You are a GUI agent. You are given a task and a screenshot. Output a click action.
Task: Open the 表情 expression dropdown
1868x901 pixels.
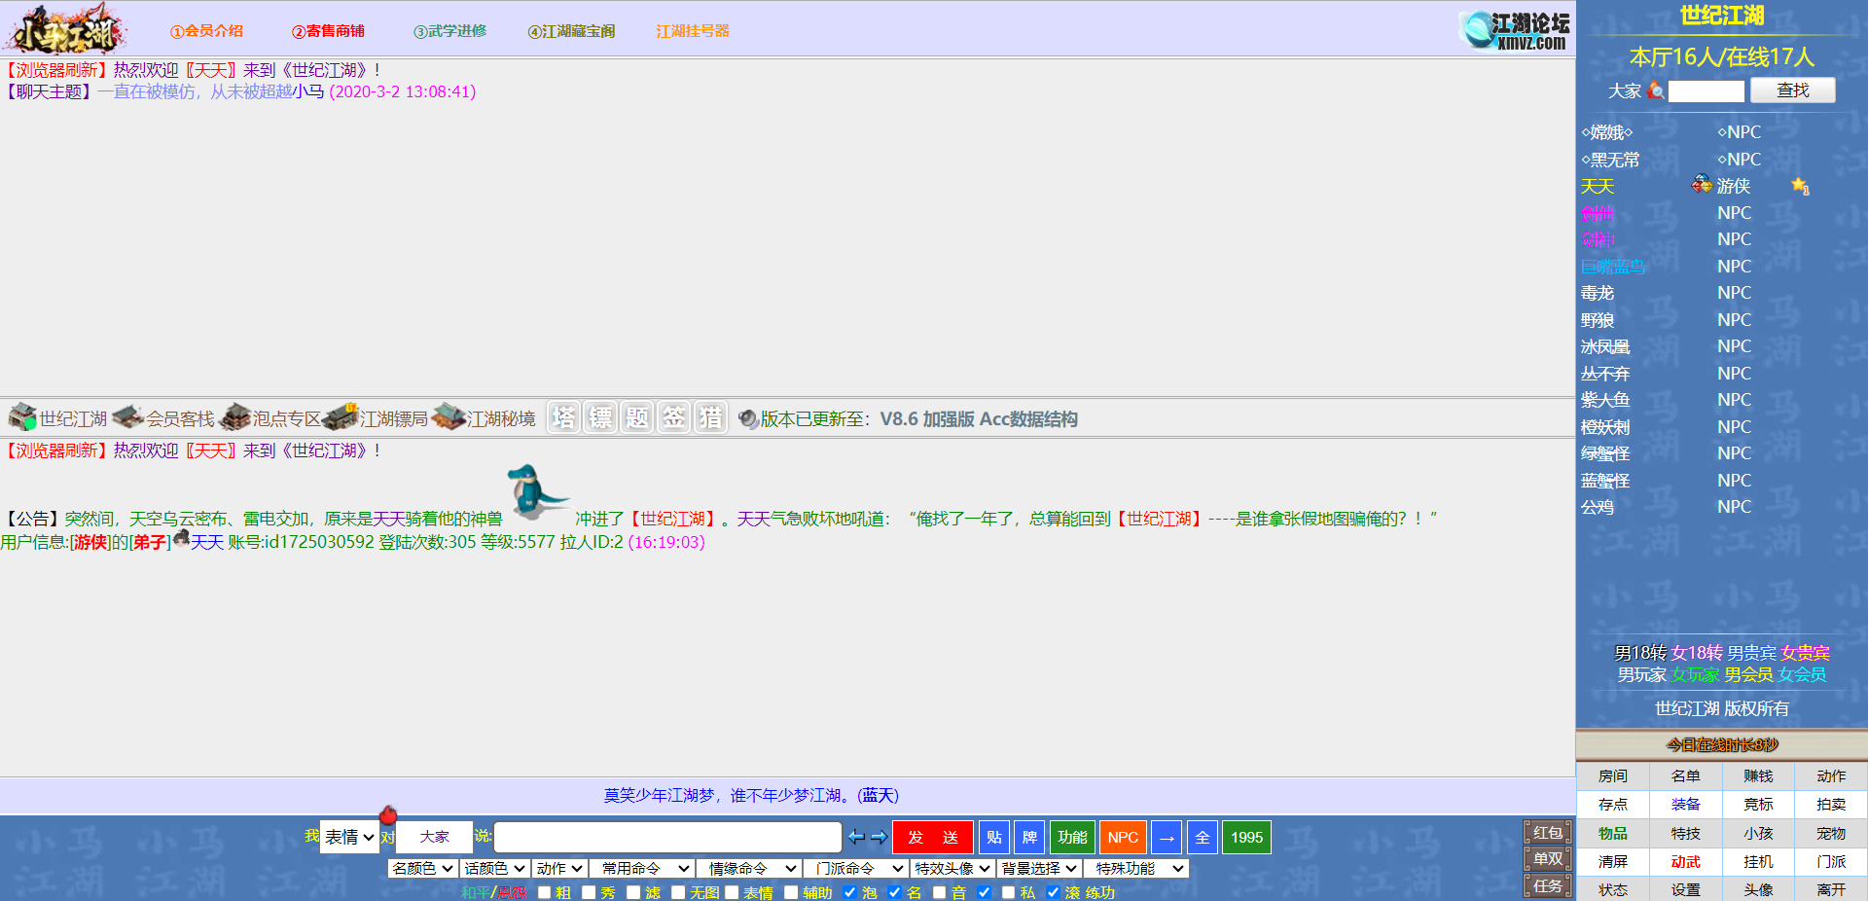349,837
